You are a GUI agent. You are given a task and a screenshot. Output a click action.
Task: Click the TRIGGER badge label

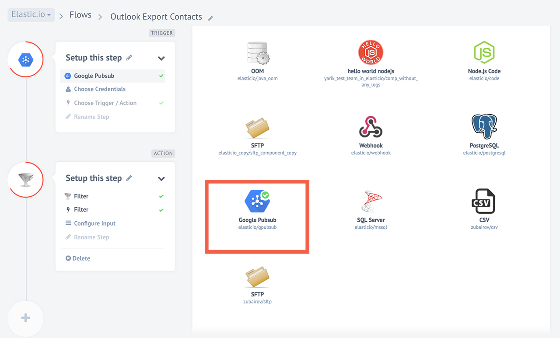pos(162,33)
